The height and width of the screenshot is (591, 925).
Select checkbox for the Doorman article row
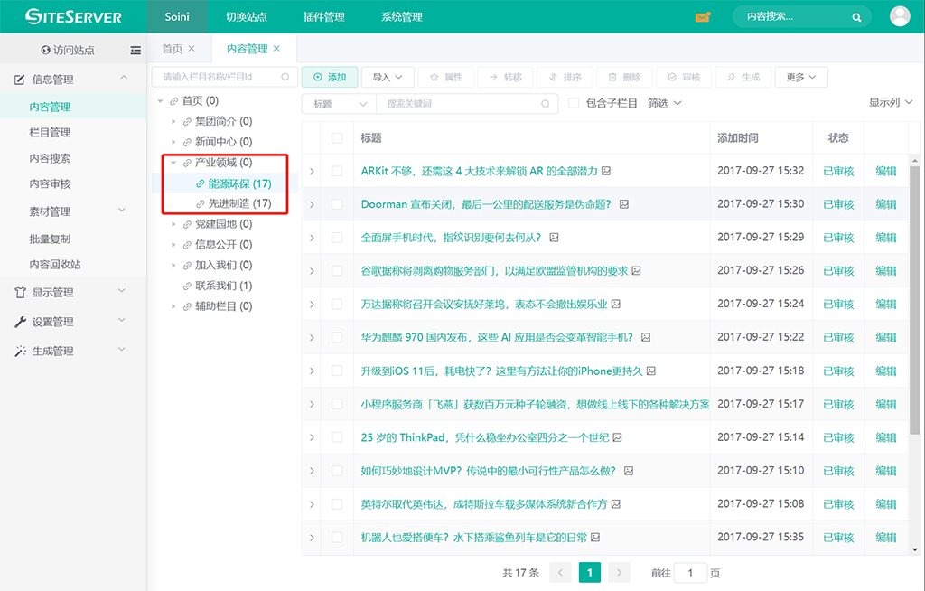pyautogui.click(x=337, y=204)
